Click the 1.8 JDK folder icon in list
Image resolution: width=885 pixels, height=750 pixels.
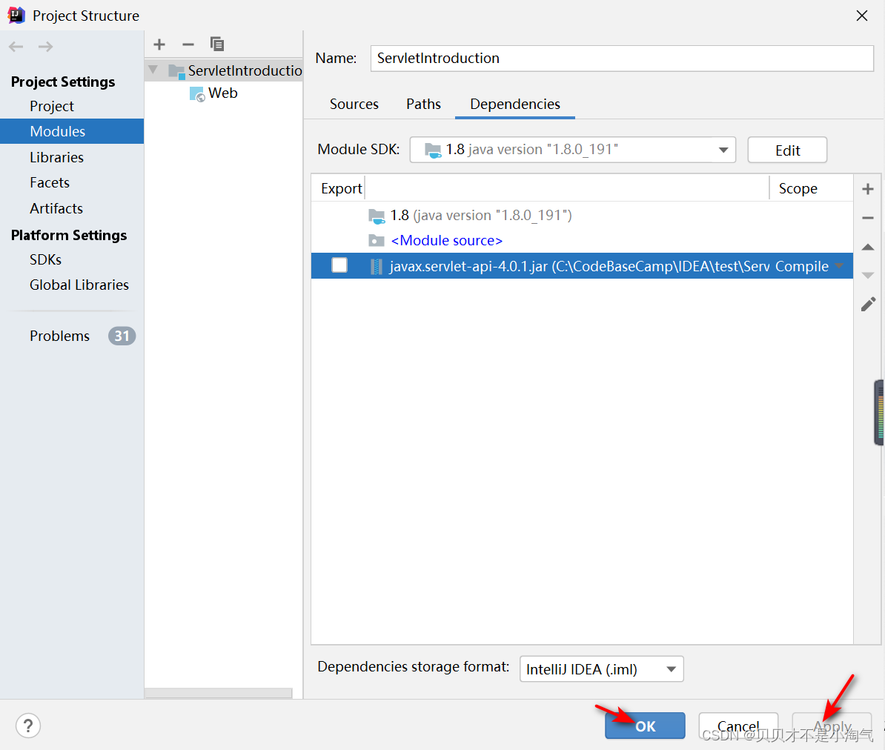[377, 216]
